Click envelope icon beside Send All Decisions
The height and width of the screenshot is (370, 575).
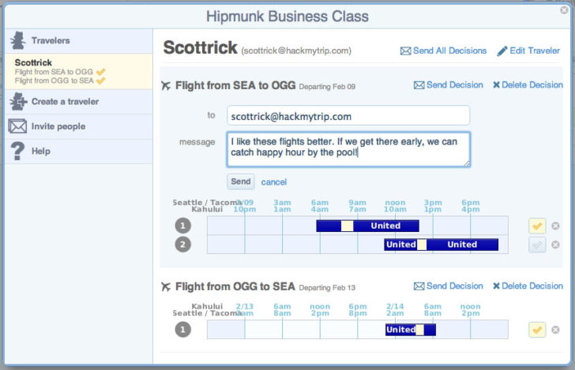pyautogui.click(x=405, y=51)
